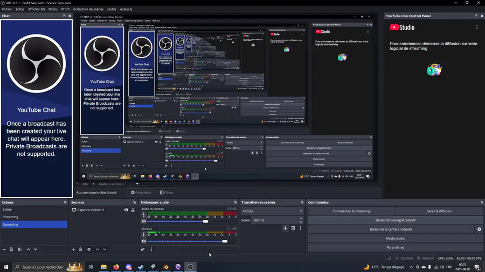Decrease transition duration with down arrow
The image size is (485, 272).
tap(301, 222)
